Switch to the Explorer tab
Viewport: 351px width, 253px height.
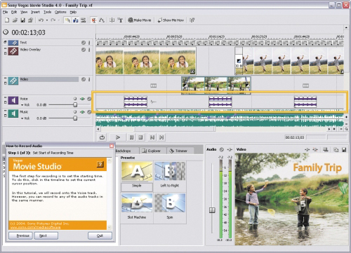152,151
